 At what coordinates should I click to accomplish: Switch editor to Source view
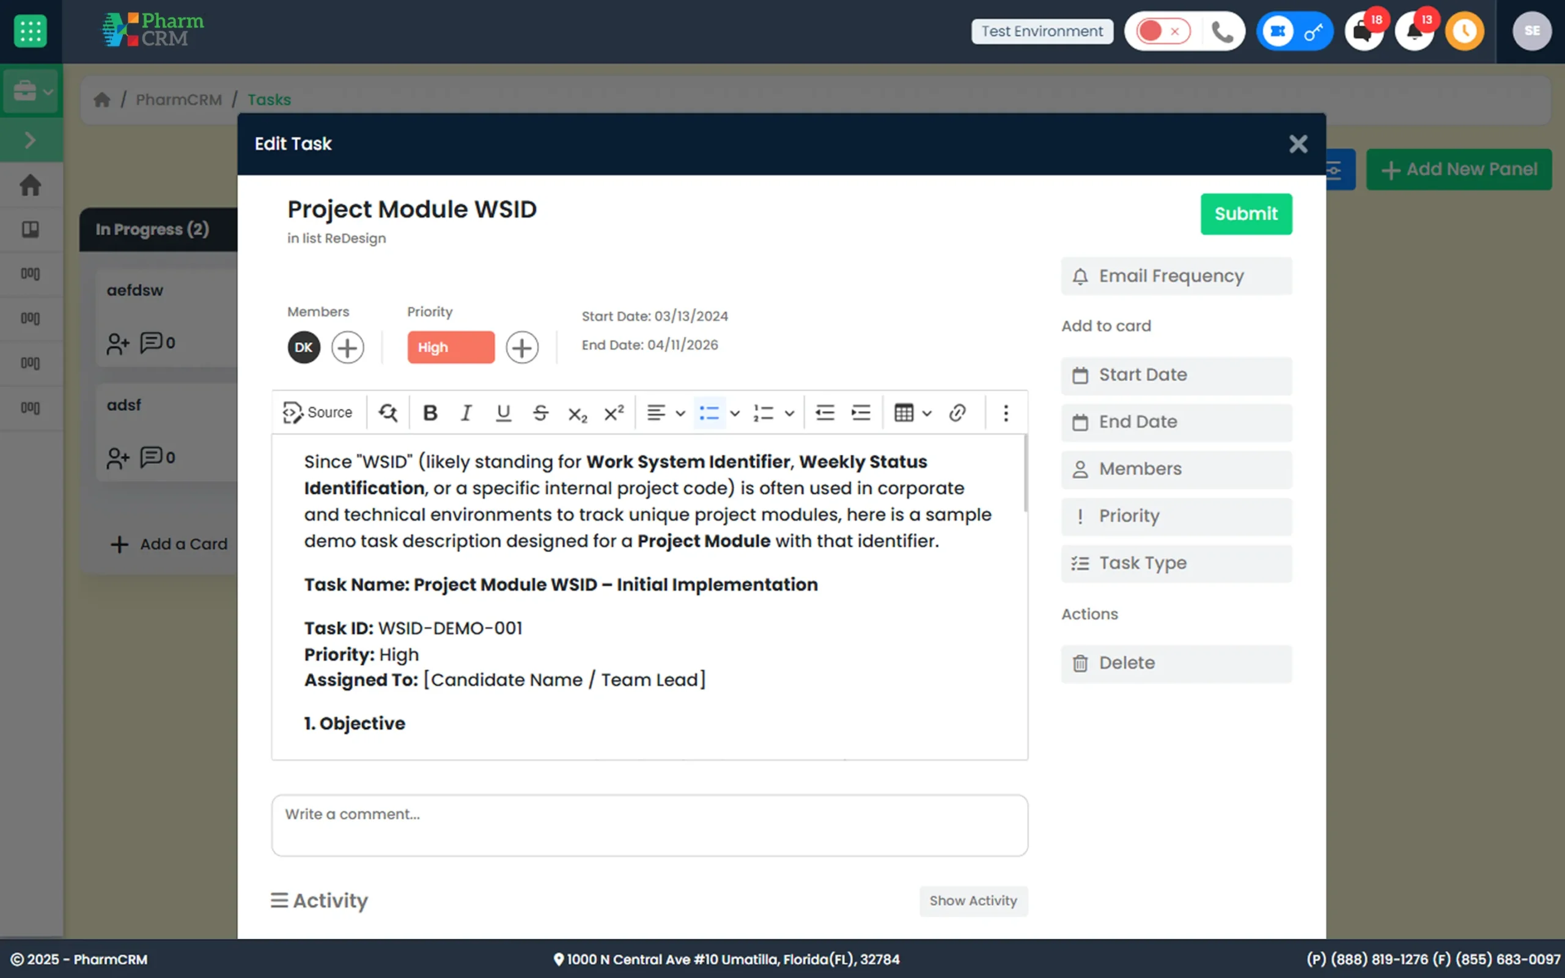click(317, 413)
